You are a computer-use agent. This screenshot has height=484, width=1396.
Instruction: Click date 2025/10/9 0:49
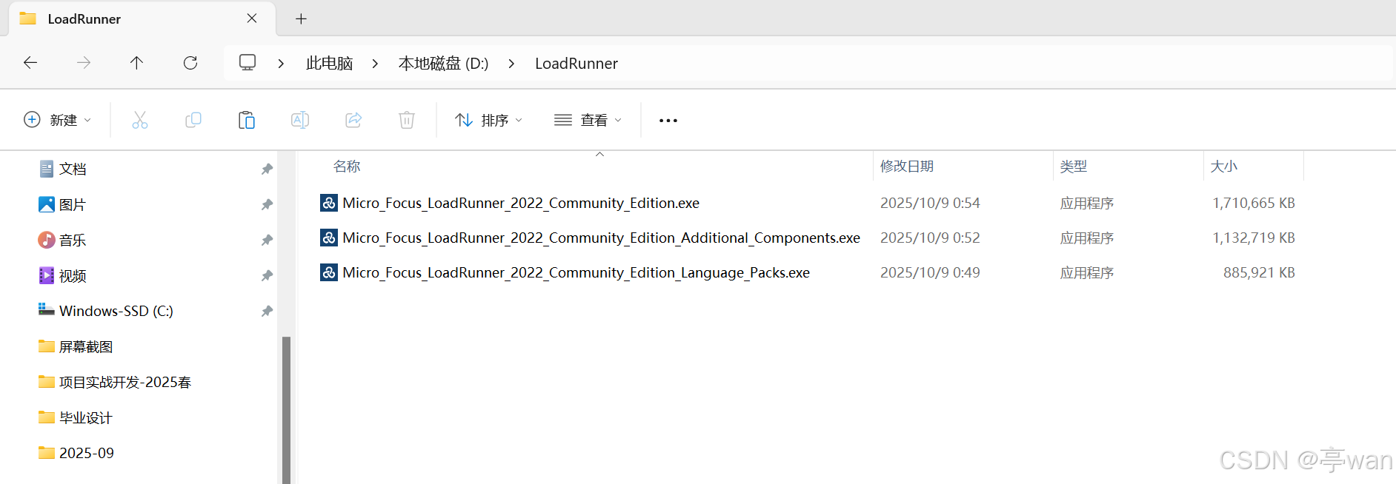click(930, 272)
